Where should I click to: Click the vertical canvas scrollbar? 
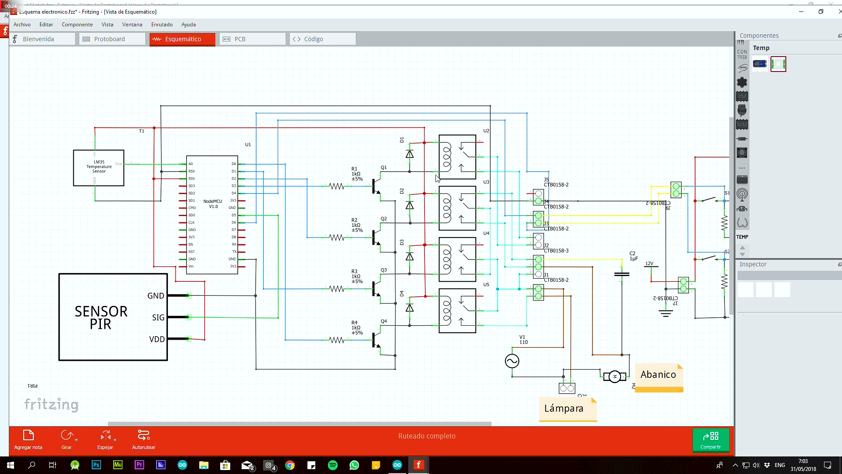pos(731,216)
